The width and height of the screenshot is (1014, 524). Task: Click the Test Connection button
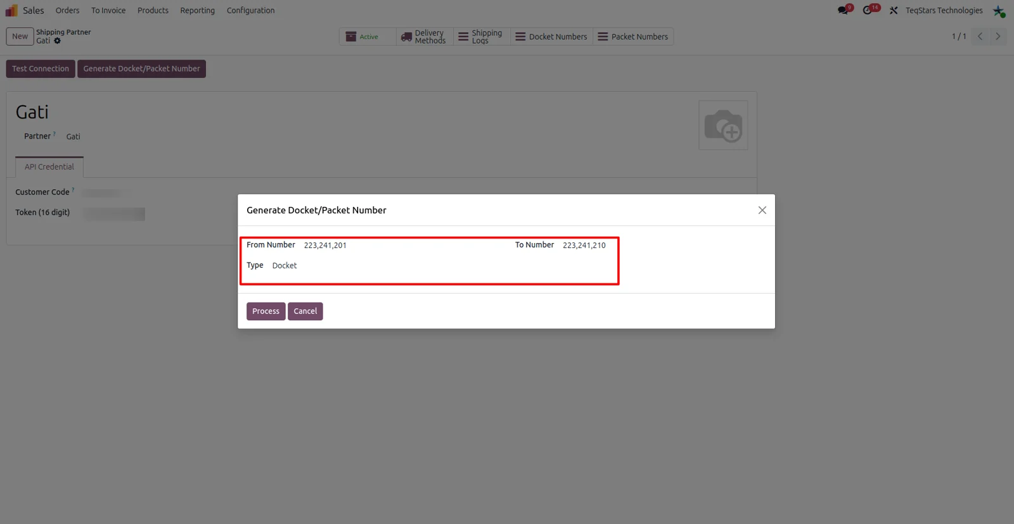41,68
